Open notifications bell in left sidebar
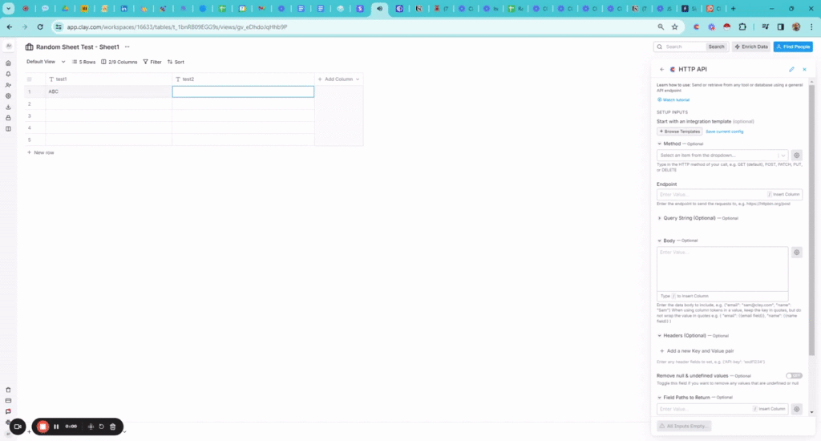This screenshot has width=821, height=441. (x=8, y=74)
